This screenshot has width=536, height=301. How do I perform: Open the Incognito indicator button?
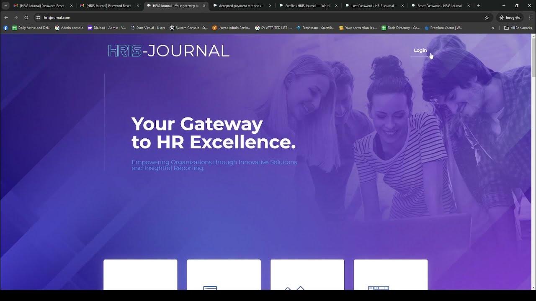click(x=510, y=18)
